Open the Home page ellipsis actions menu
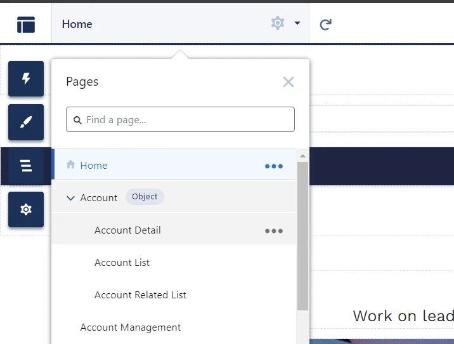Viewport: 454px width, 344px height. [x=273, y=166]
